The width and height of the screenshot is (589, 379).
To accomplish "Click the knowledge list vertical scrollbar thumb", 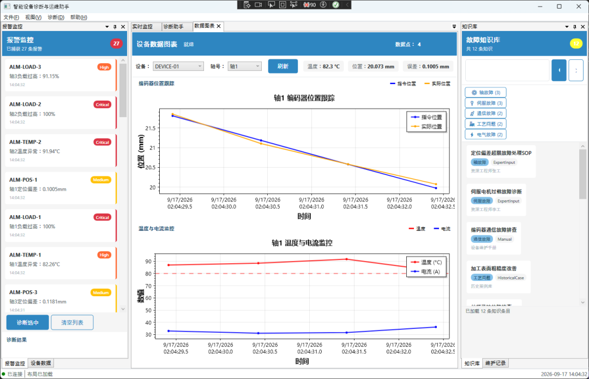I will [582, 174].
